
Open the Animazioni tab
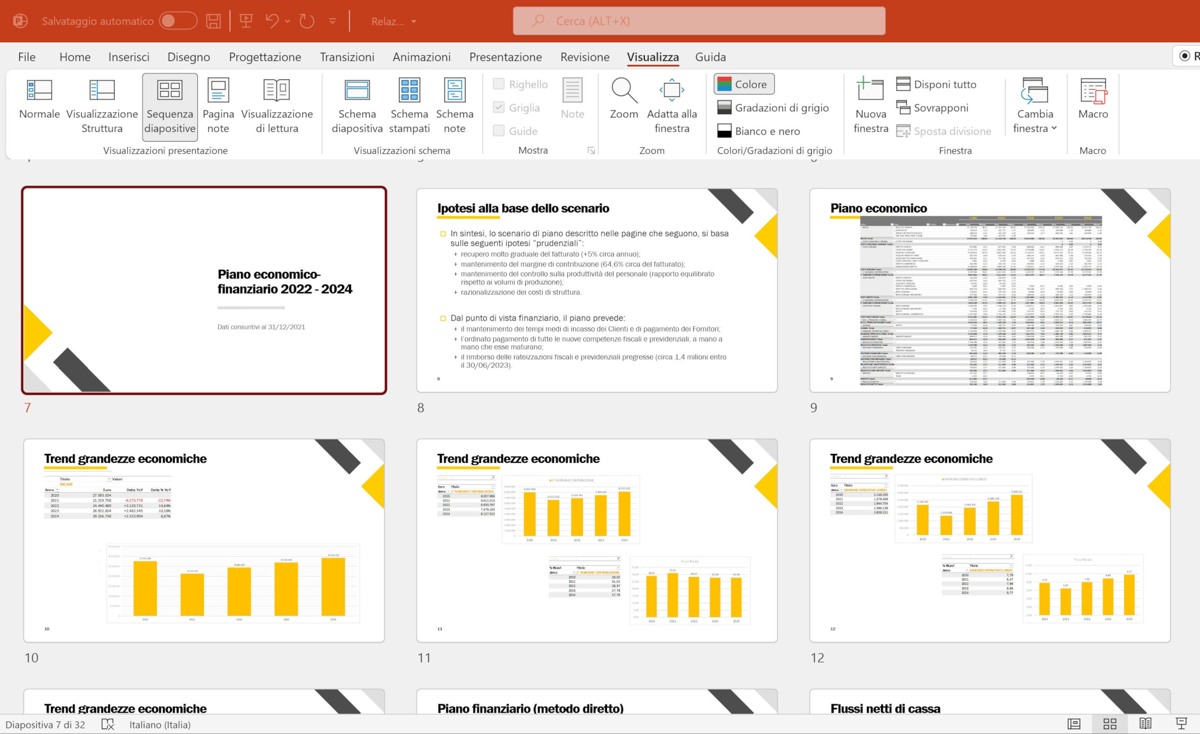[x=421, y=57]
